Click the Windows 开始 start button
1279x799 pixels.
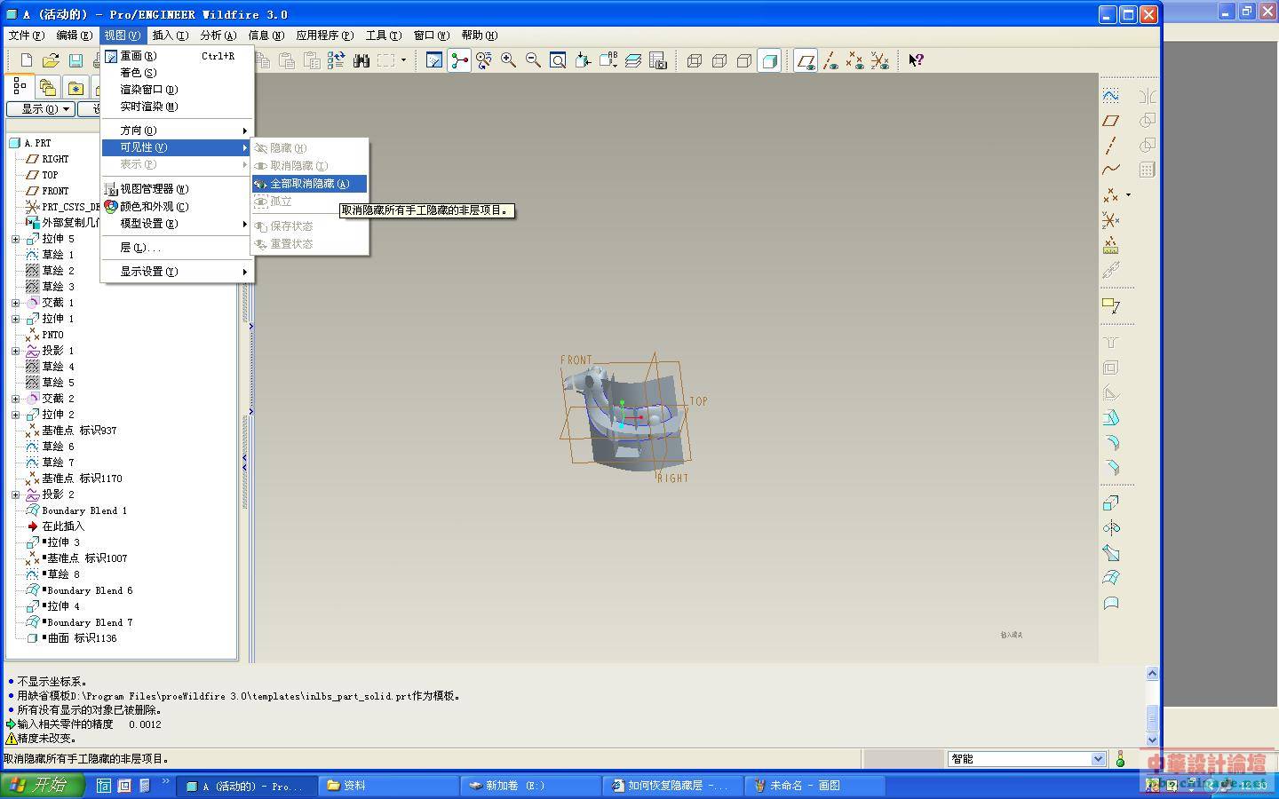point(42,785)
